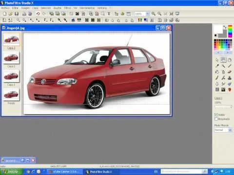The width and height of the screenshot is (234, 175).
Task: Create a new image with the New icon
Action: coord(4,14)
